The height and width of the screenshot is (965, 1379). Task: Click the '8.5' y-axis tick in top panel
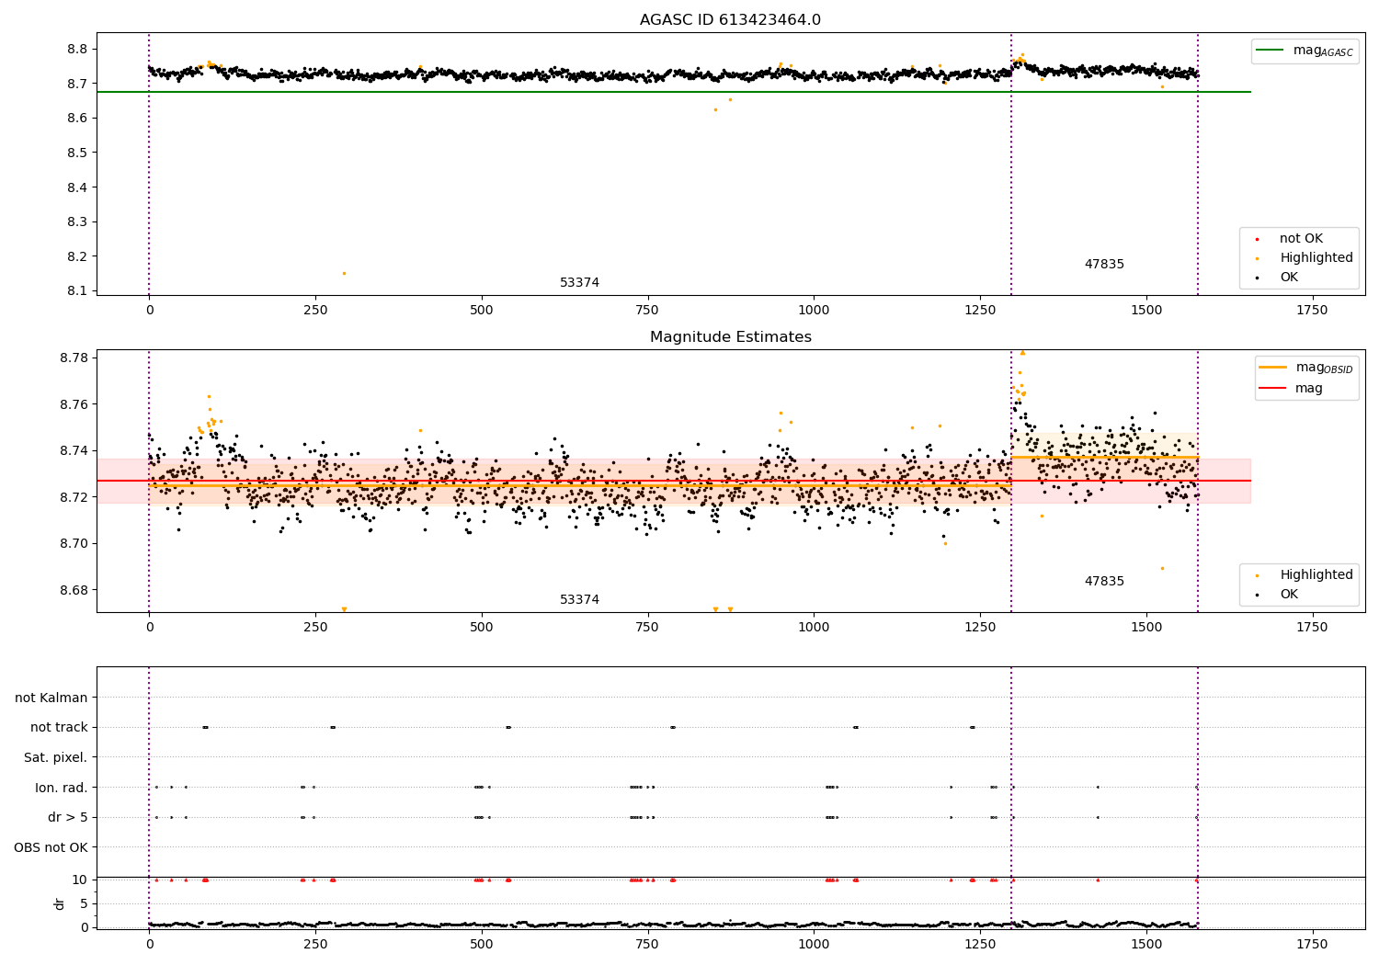[x=77, y=153]
